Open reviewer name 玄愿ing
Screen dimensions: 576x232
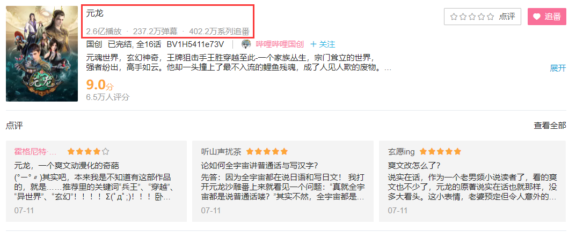pos(401,151)
